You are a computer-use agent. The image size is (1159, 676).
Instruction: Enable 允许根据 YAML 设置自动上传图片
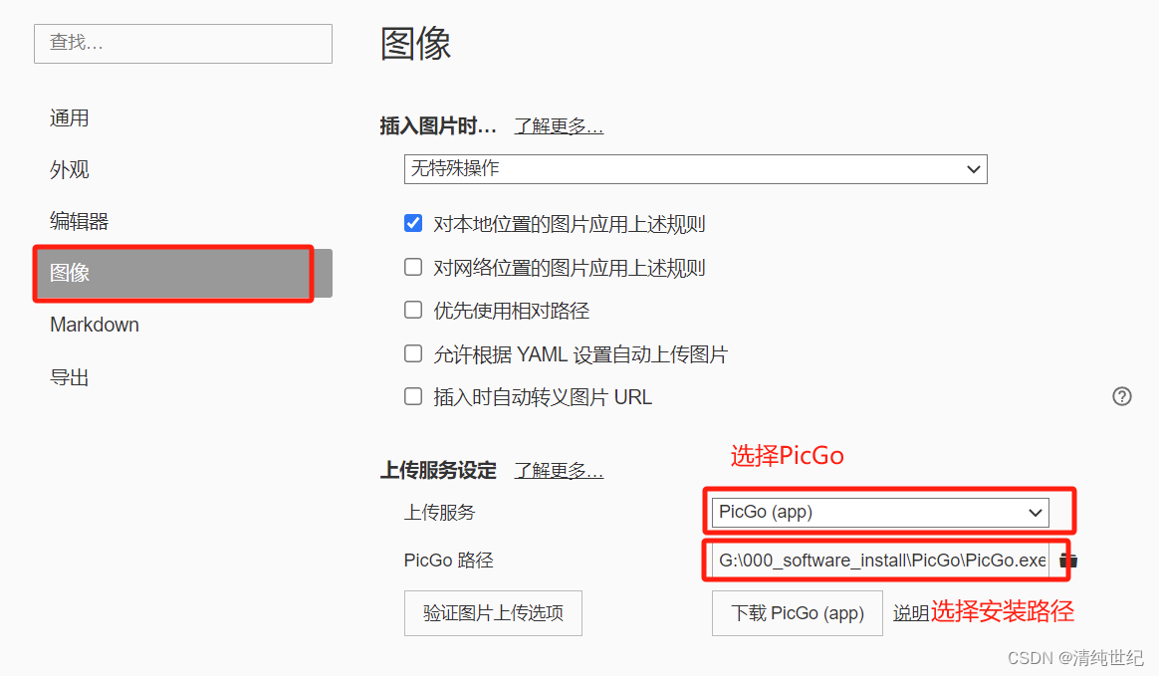pos(413,353)
